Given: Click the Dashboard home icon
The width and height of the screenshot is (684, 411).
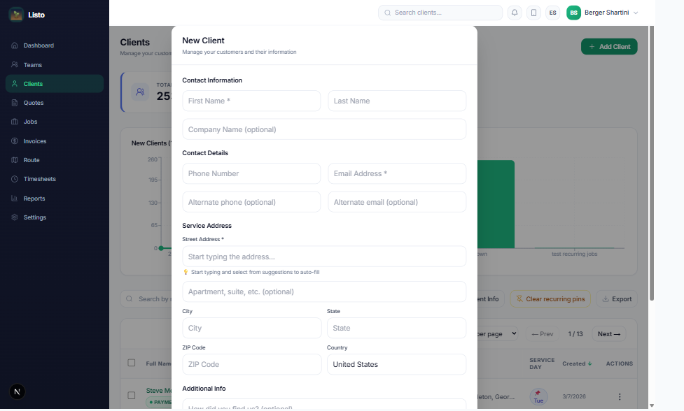Looking at the screenshot, I should (x=15, y=45).
